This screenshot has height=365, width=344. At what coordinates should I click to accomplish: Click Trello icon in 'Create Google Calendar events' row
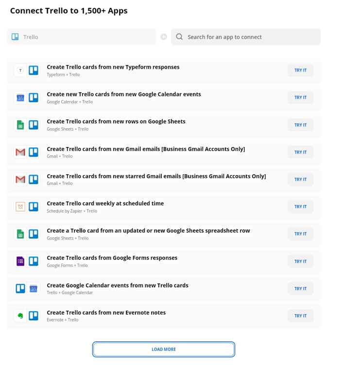pyautogui.click(x=20, y=289)
